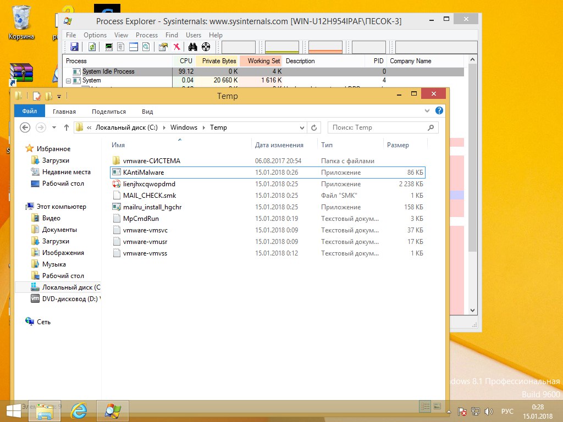Open the Help menu in Process Explorer

[x=216, y=35]
